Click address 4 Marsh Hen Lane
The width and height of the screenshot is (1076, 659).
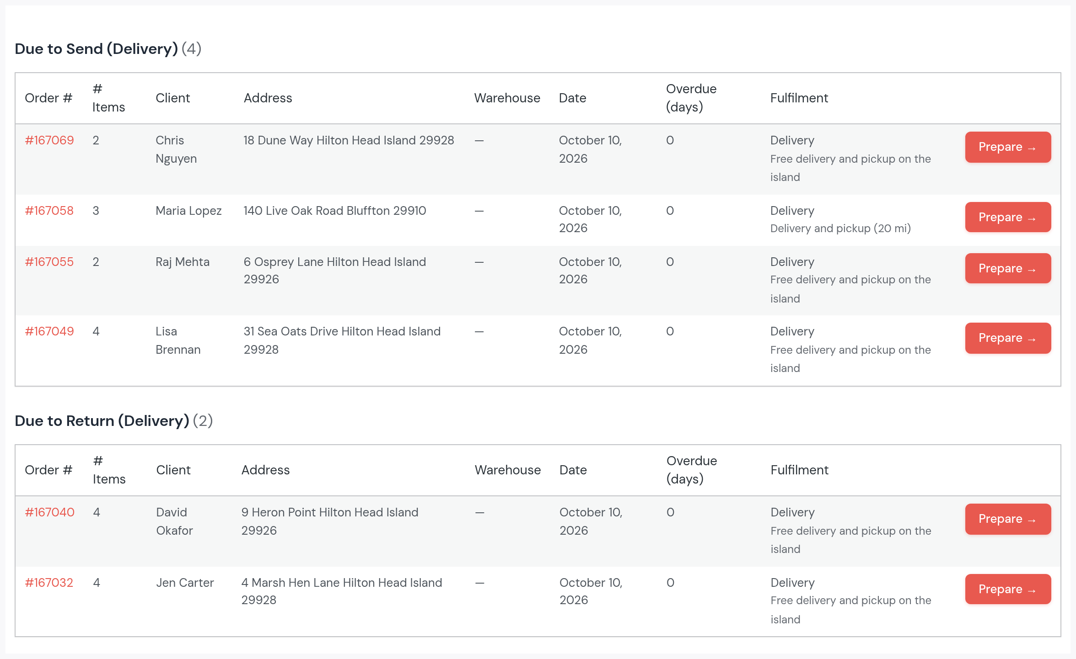[342, 591]
